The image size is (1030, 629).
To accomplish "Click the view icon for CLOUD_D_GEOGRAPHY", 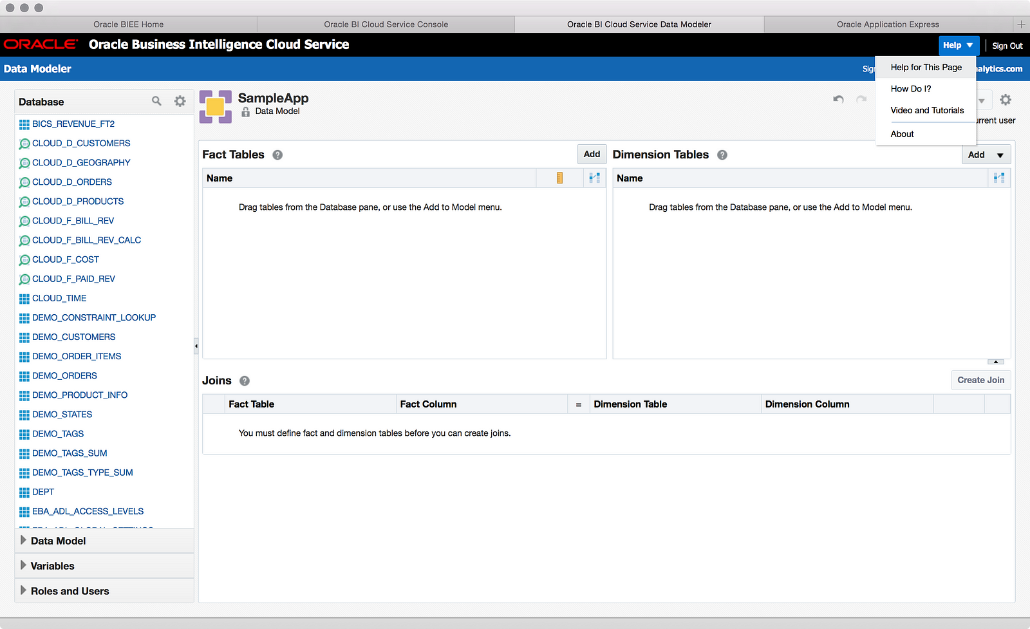I will tap(24, 163).
